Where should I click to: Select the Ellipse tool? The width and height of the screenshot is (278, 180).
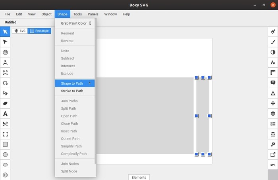click(x=5, y=165)
